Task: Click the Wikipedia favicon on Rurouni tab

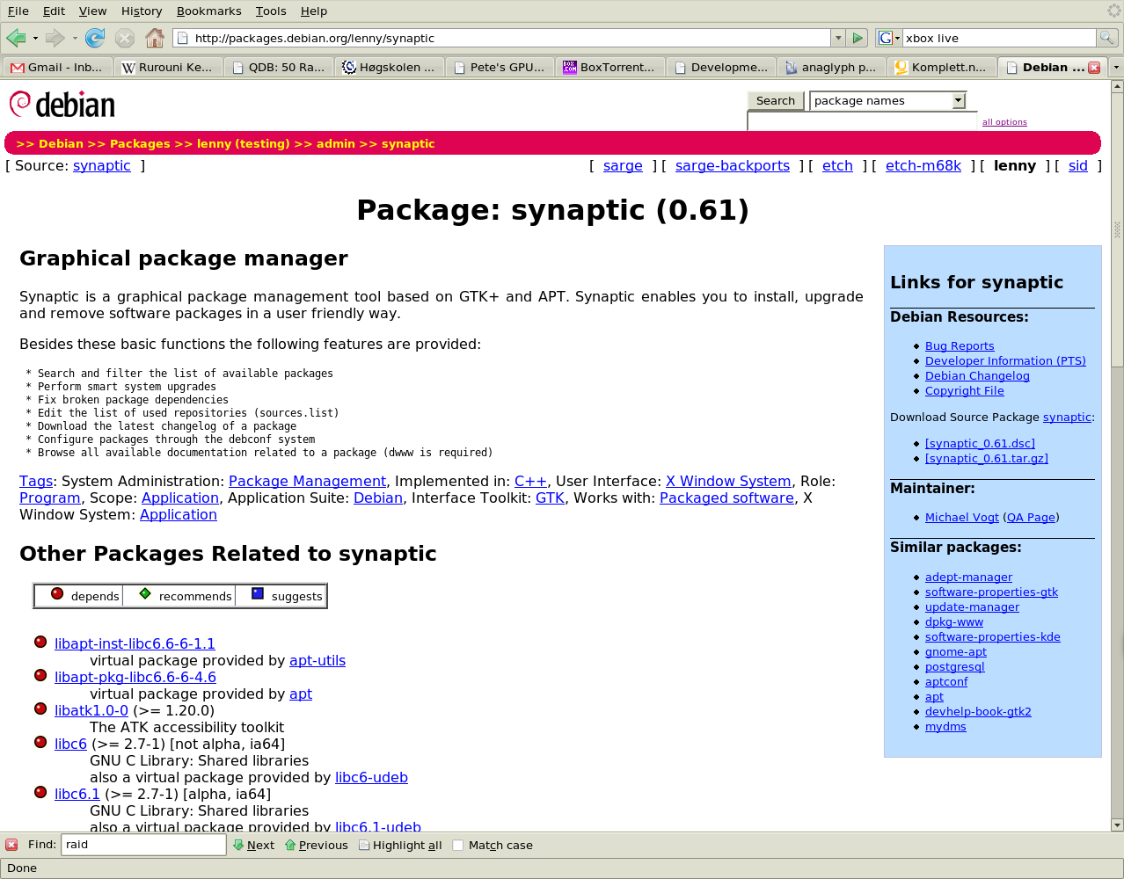Action: [128, 67]
